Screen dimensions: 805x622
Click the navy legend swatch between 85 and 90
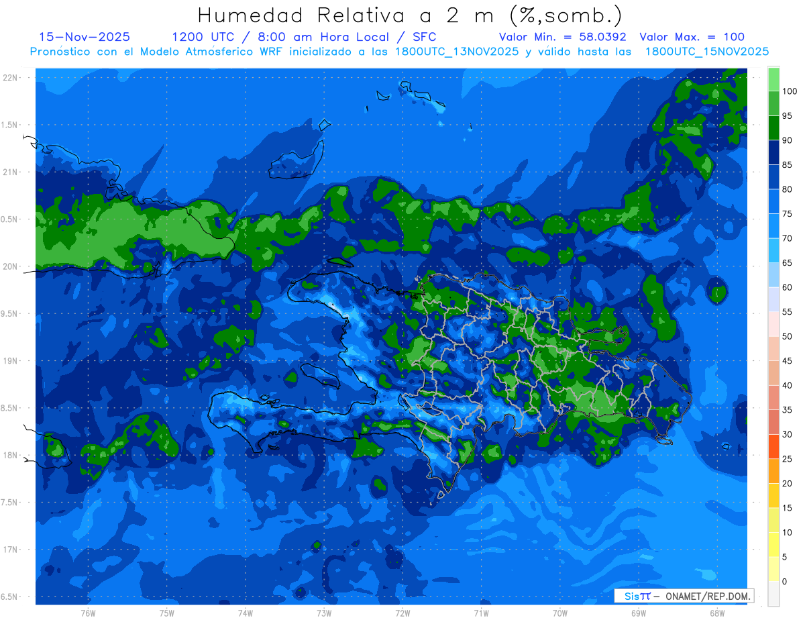pos(773,152)
